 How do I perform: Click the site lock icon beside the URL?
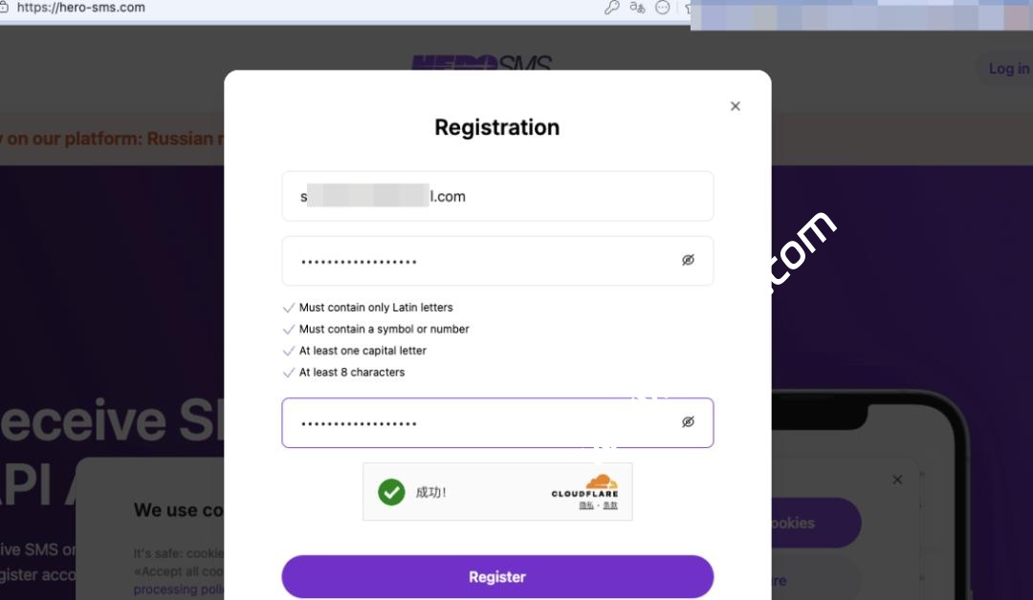6,7
